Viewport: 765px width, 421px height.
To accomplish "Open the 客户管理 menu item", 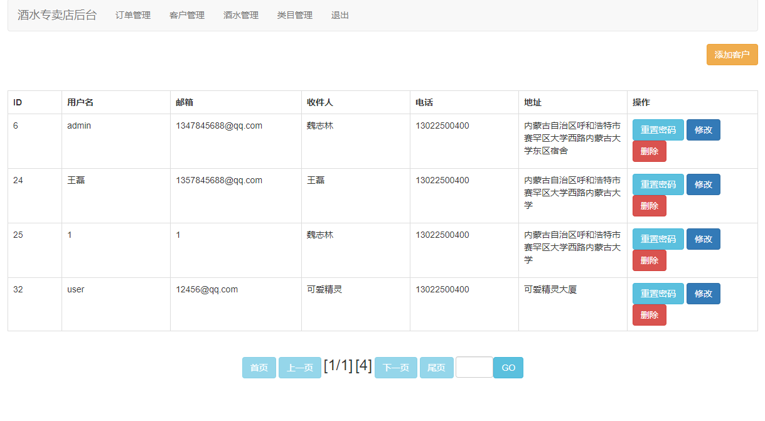I will click(186, 15).
